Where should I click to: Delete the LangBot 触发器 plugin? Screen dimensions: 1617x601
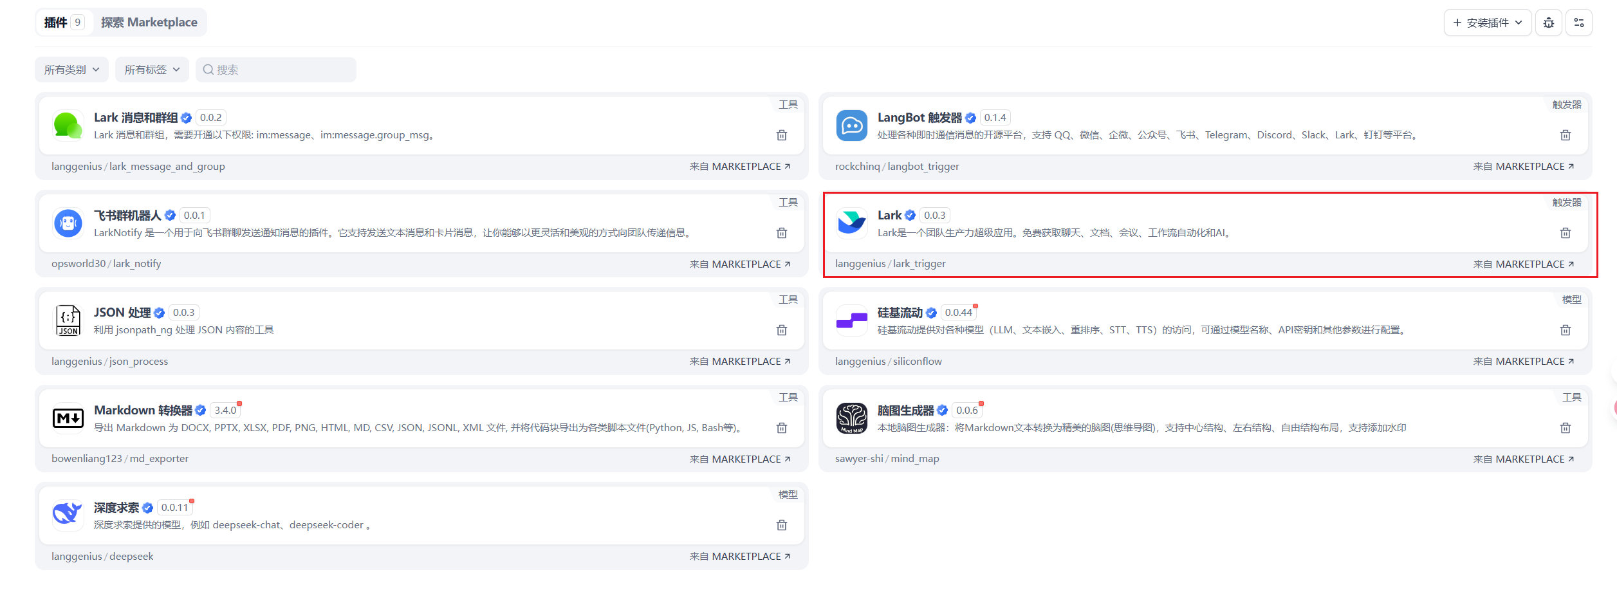point(1566,135)
